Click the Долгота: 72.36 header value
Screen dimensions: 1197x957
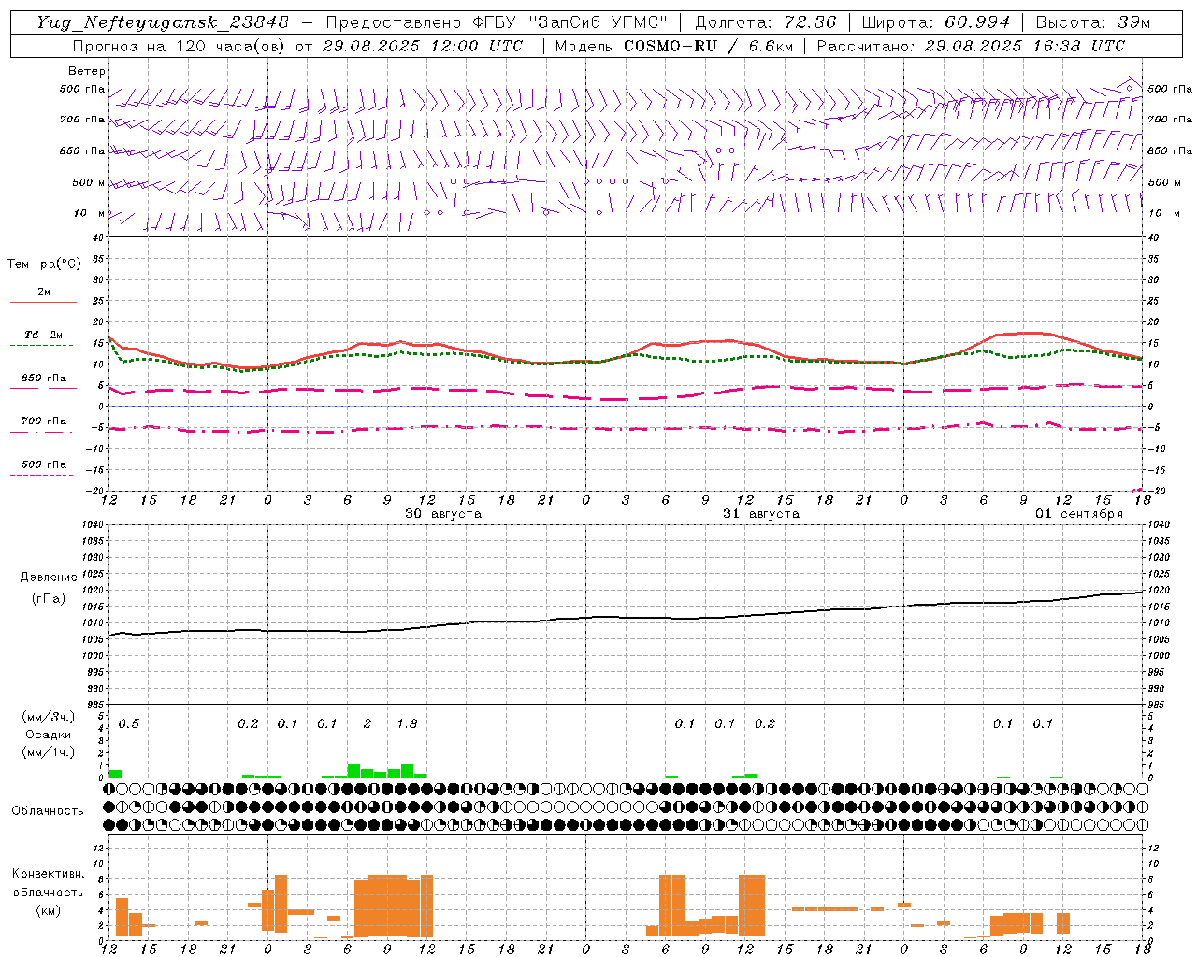765,22
